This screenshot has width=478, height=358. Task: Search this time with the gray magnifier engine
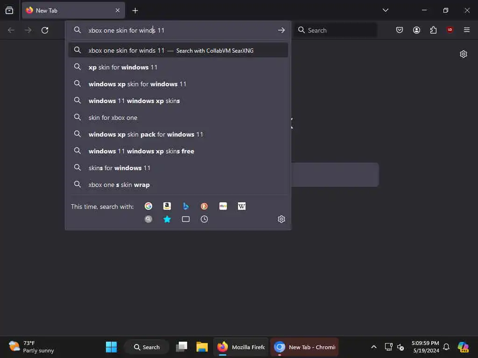148,219
